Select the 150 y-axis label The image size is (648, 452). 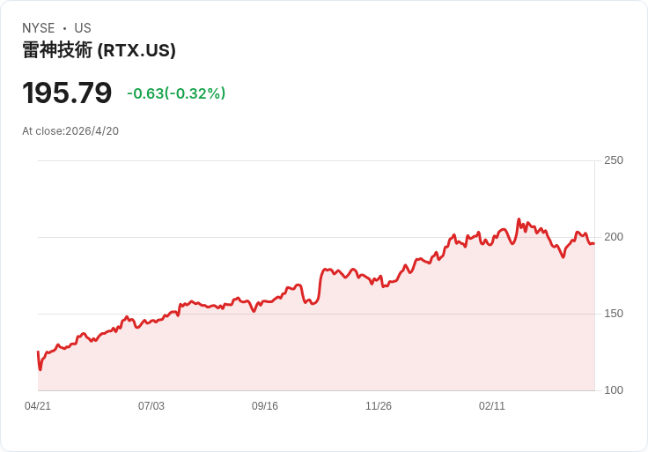tap(613, 314)
